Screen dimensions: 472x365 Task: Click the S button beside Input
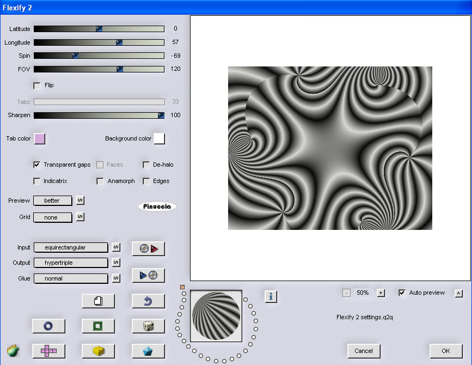[x=116, y=247]
